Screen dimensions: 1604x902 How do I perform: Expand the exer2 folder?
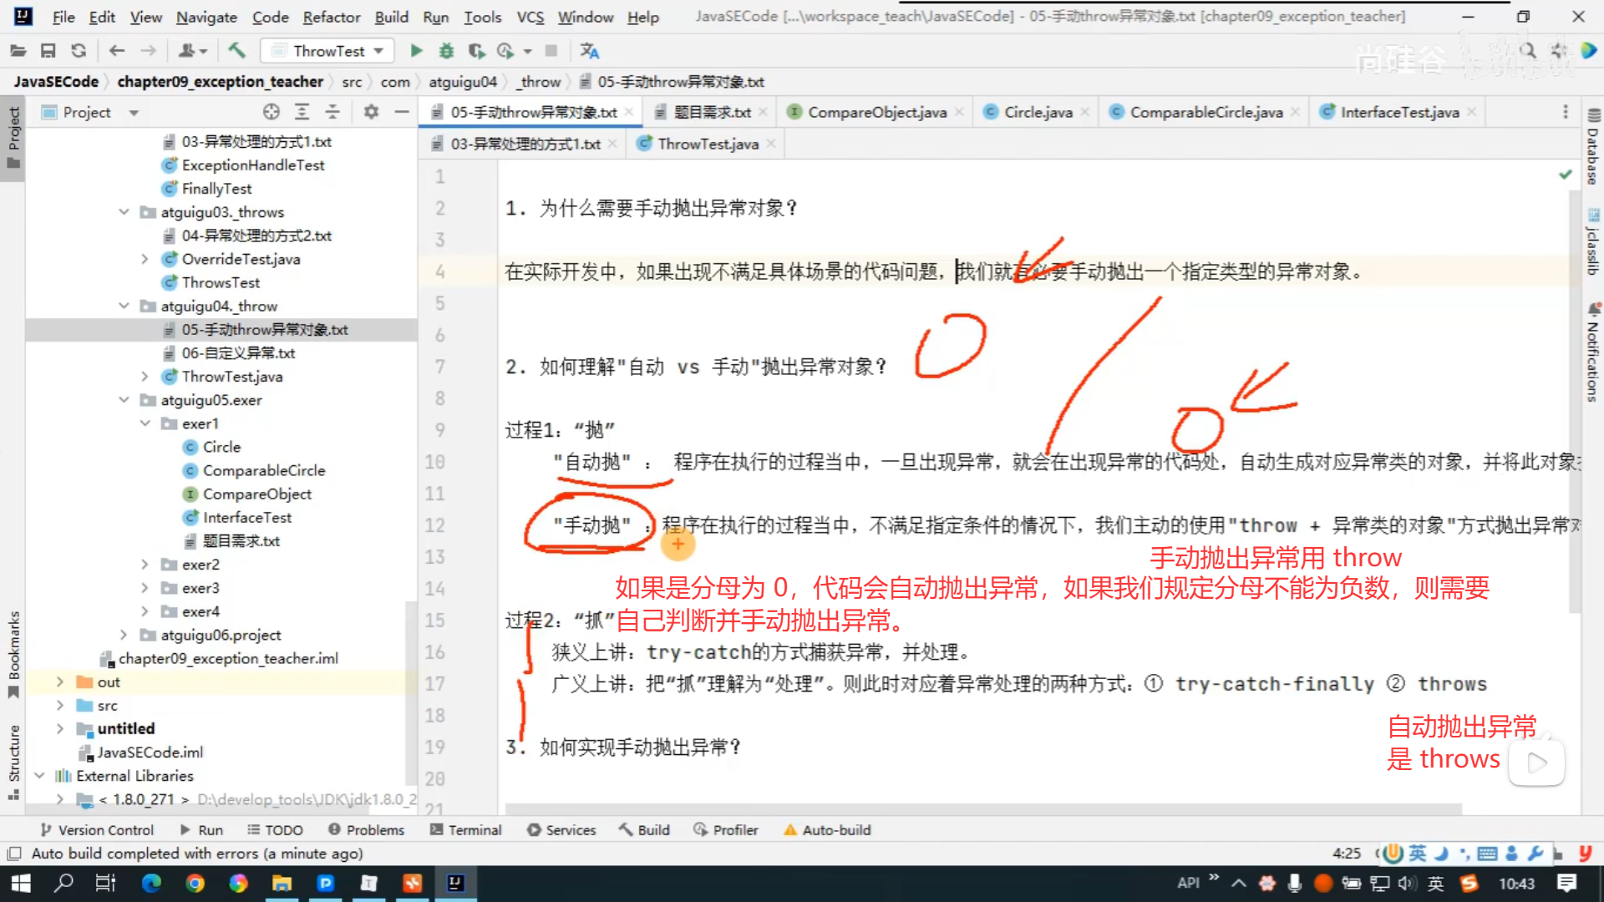point(145,565)
